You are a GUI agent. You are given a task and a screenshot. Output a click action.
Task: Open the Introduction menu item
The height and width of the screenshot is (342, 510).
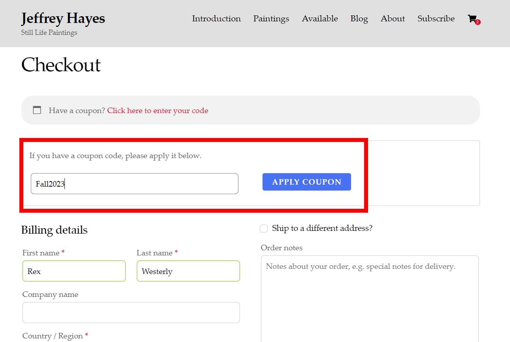pyautogui.click(x=216, y=19)
